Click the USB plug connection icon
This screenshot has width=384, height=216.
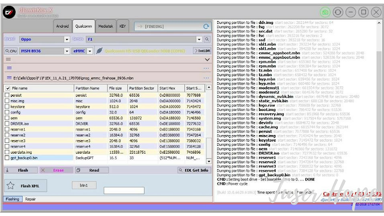99,50
